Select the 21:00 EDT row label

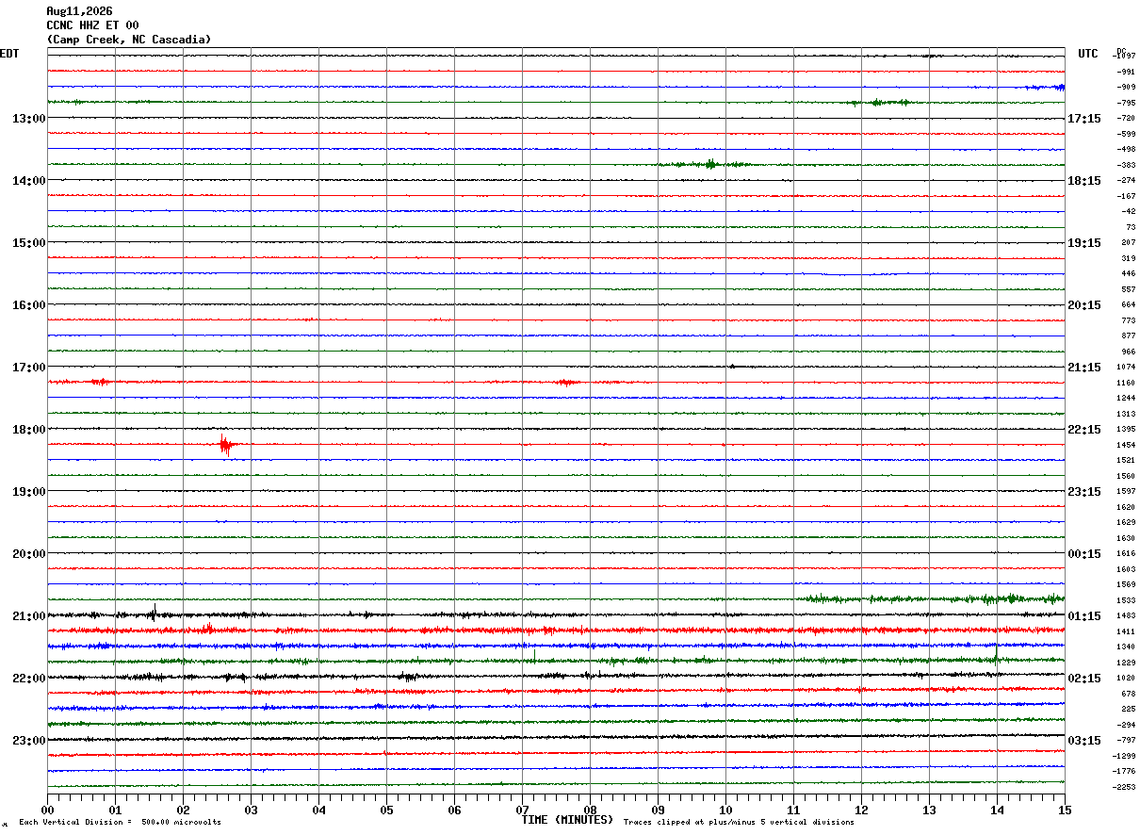coord(28,616)
